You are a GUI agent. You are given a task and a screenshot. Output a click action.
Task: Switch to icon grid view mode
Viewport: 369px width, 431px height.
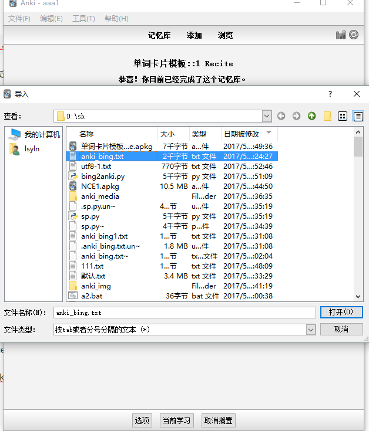pyautogui.click(x=343, y=116)
